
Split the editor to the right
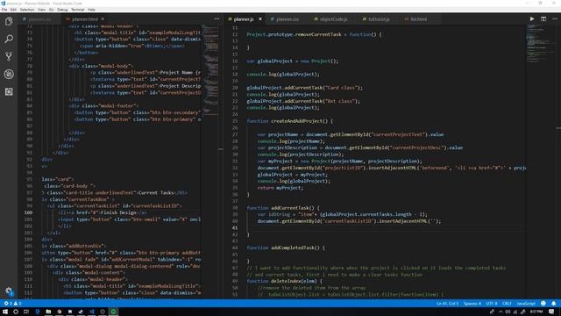coord(543,19)
